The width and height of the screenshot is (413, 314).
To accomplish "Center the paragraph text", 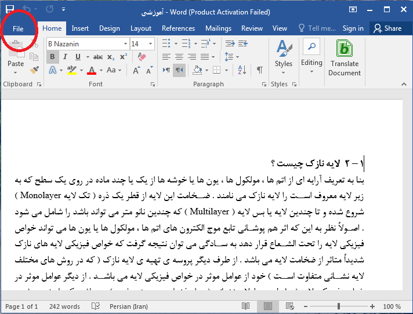I will click(x=179, y=57).
